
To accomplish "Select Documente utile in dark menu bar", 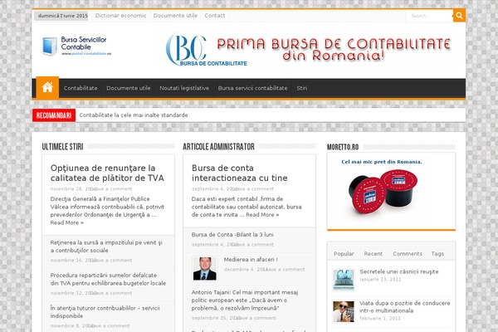I will [x=129, y=88].
